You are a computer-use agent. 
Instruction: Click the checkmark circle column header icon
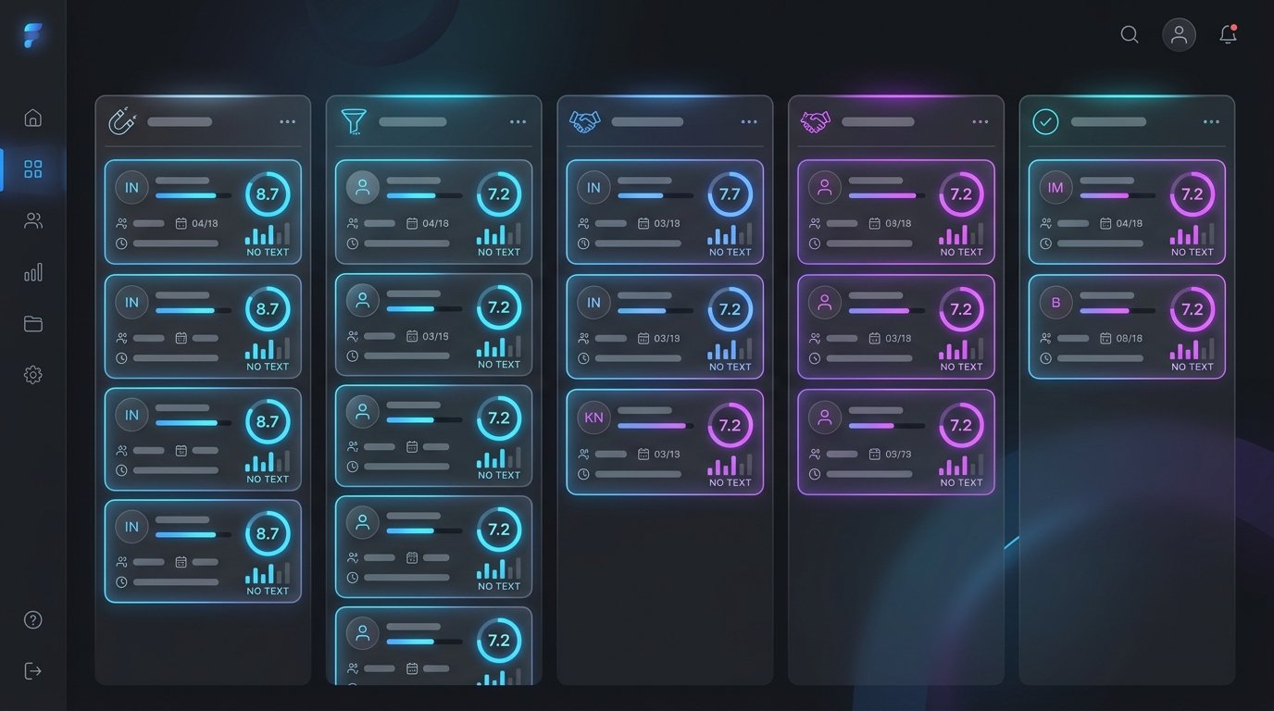(x=1045, y=121)
